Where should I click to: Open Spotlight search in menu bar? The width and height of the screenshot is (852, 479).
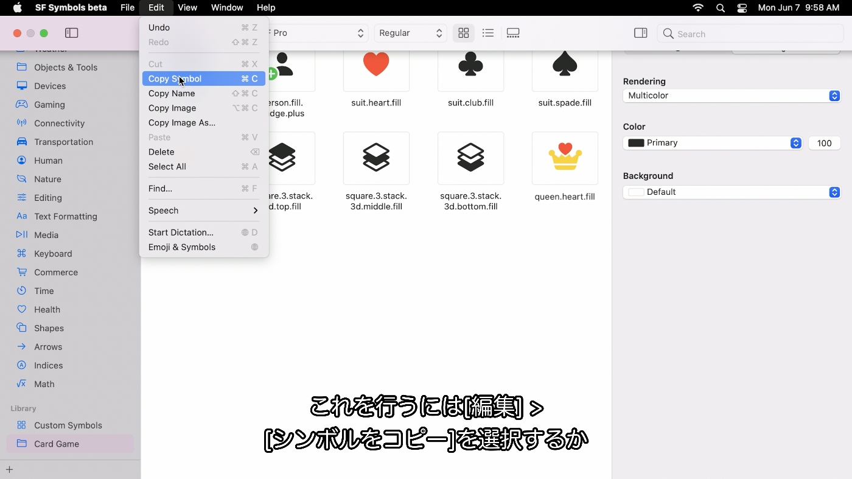click(x=721, y=8)
